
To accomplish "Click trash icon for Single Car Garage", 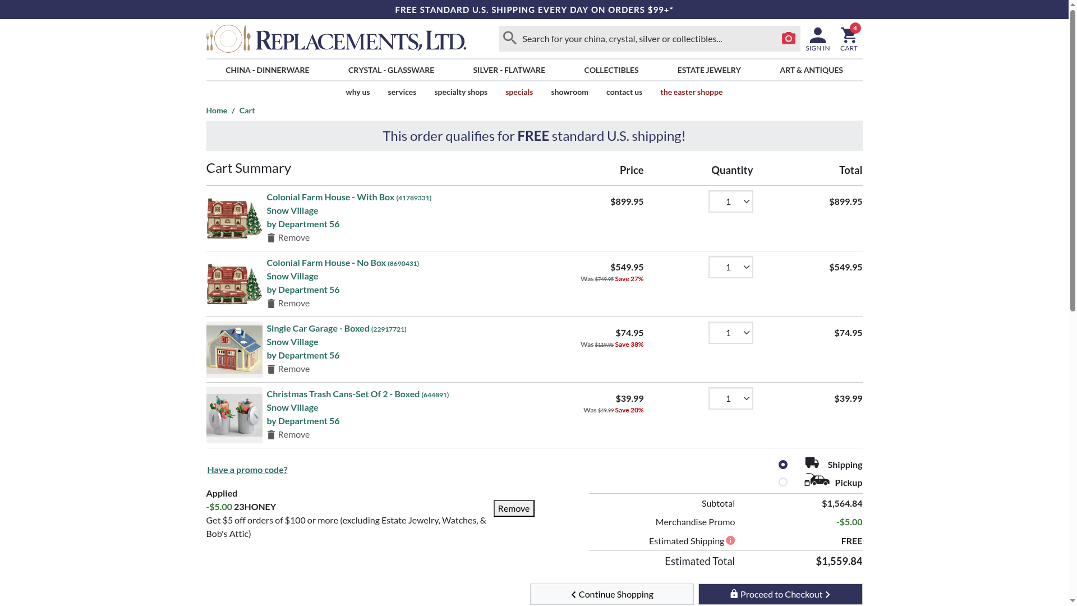I will tap(271, 369).
